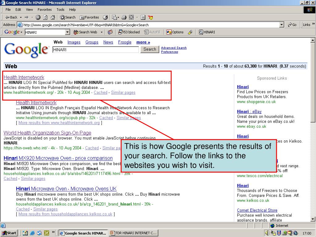The height and width of the screenshot is (237, 316).
Task: Print the page with printer icon
Action: (x=124, y=17)
